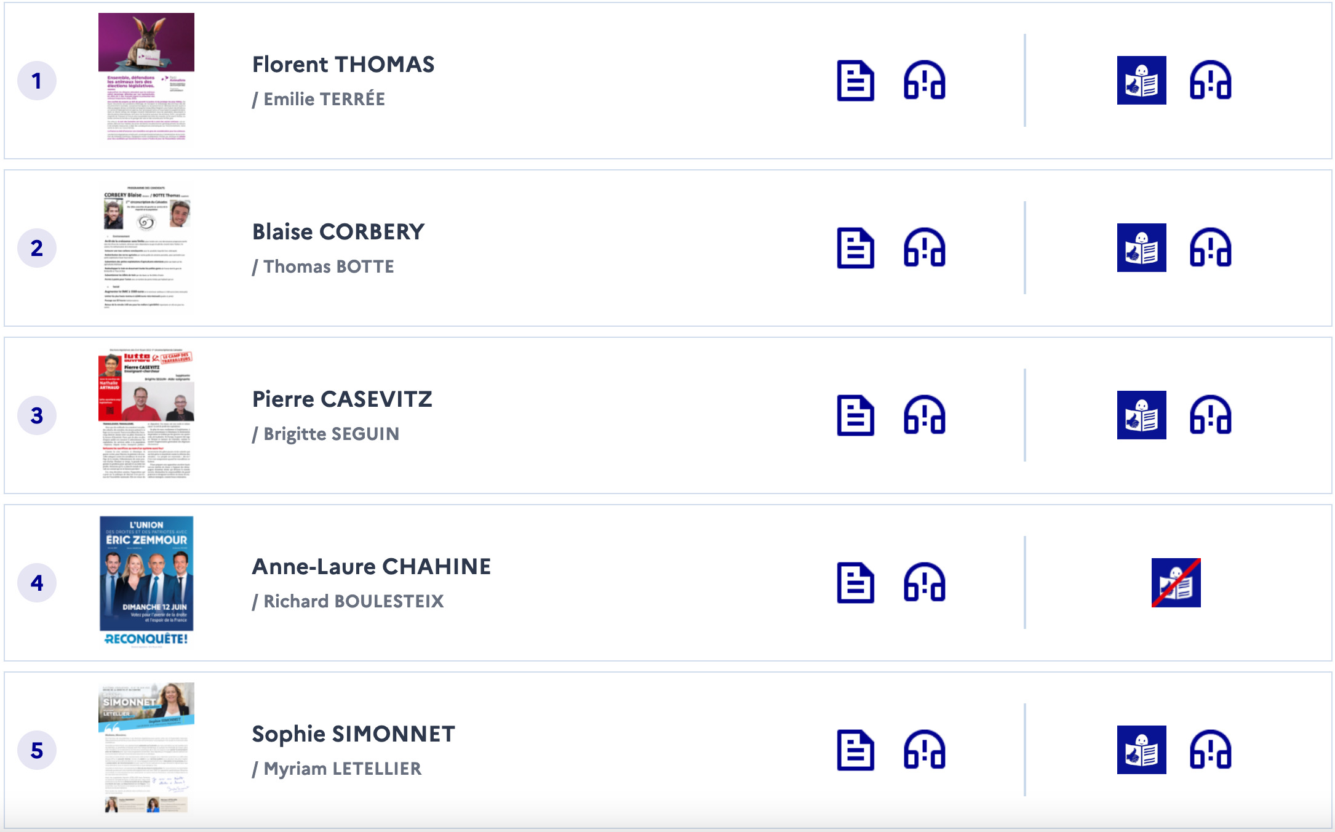Open Florent THOMAS document icon

pos(855,81)
